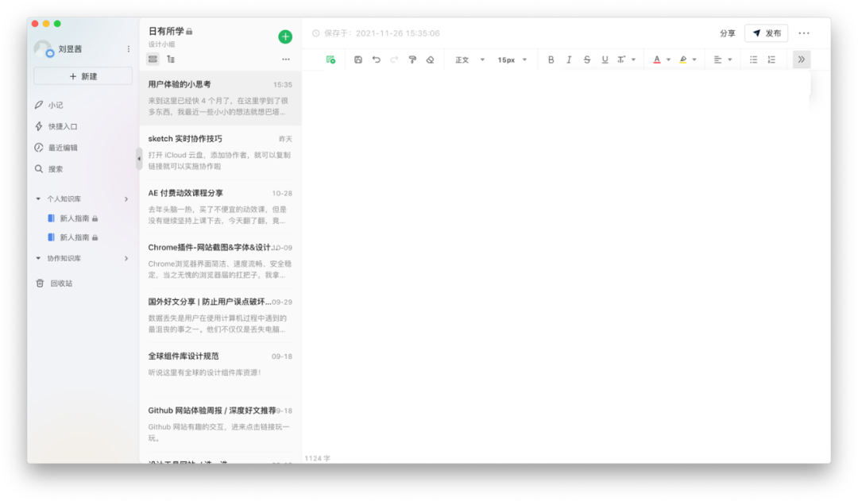Open the note 全球组件库设计规范
Viewport: 858px width, 501px height.
point(220,369)
